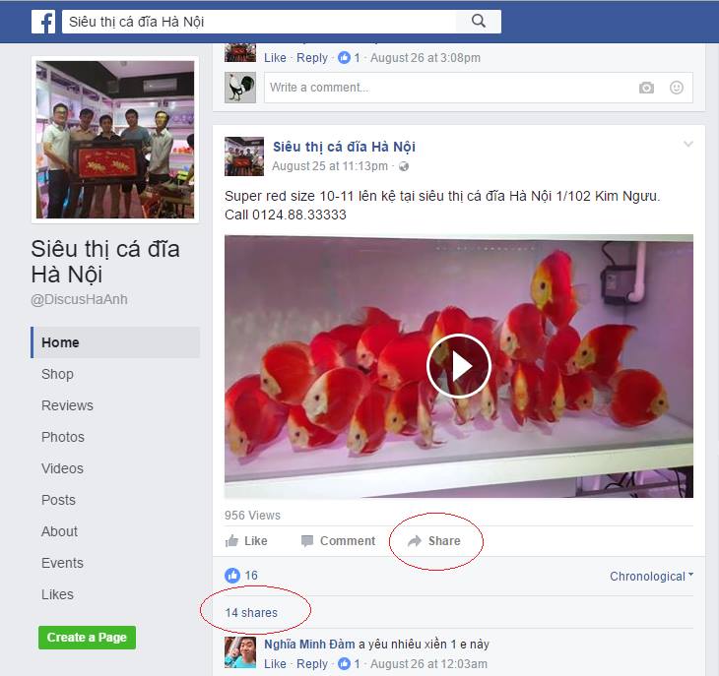Click like-count icon on Nghĩa Minh Đàm's comment
This screenshot has width=719, height=676.
(x=344, y=663)
